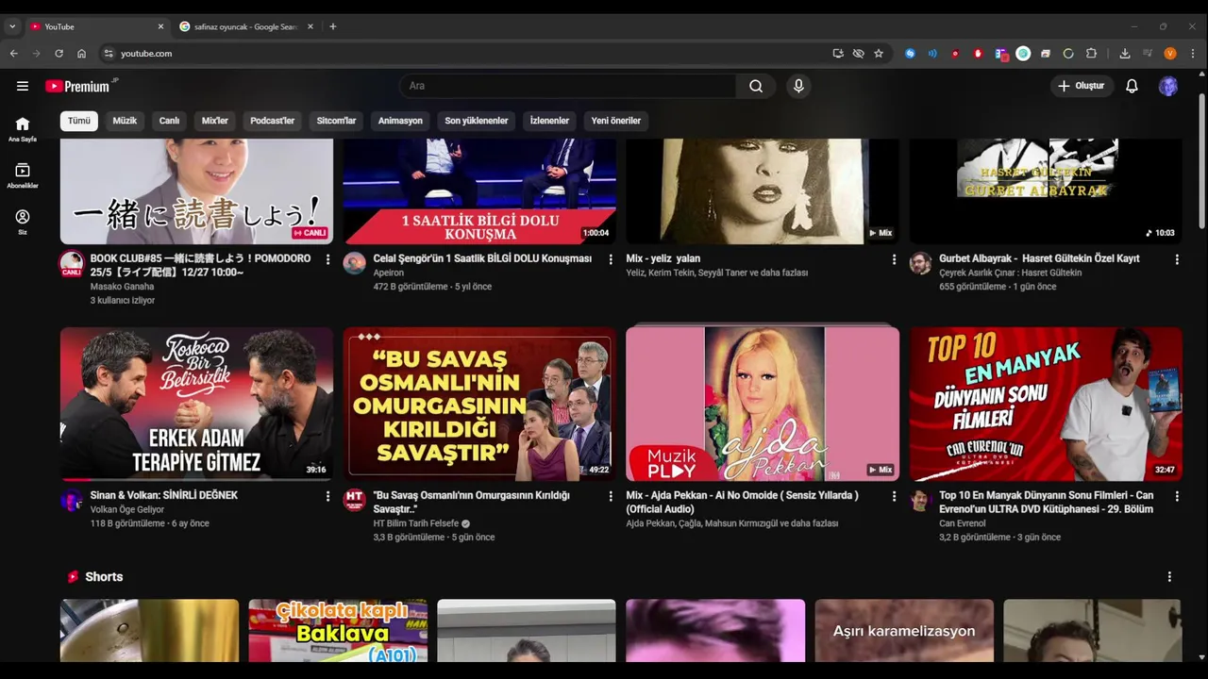1208x679 pixels.
Task: Open options for Mix - yeliz yalan
Action: (x=894, y=259)
